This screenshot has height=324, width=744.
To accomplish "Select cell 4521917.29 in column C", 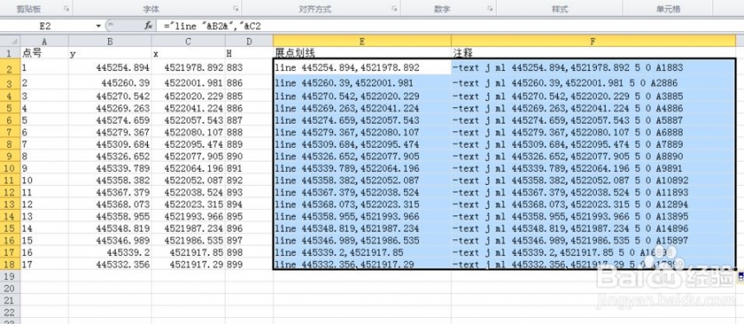I will pos(189,264).
